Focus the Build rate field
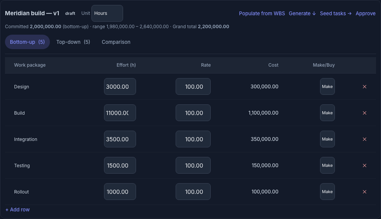The height and width of the screenshot is (219, 381). click(193, 113)
